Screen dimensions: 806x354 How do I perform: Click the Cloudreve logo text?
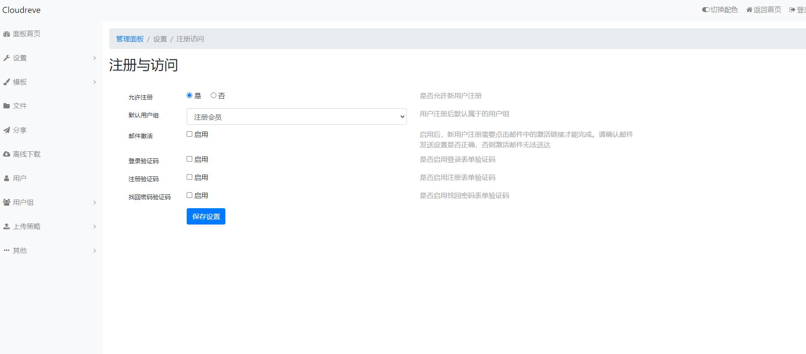coord(22,10)
